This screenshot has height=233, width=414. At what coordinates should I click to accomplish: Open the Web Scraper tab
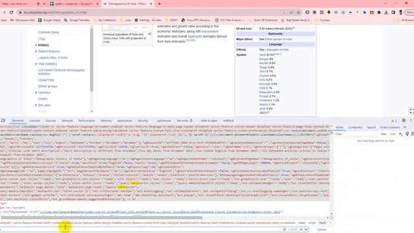pos(209,121)
